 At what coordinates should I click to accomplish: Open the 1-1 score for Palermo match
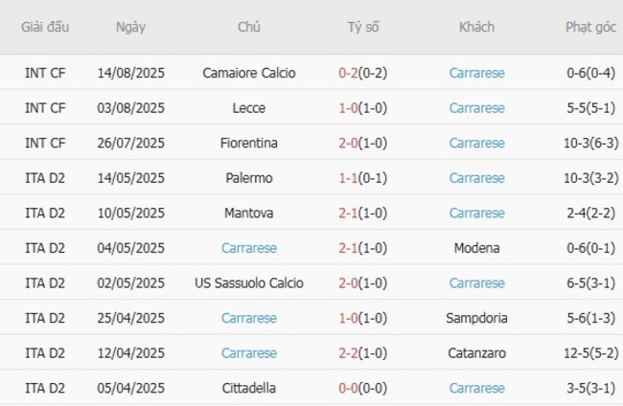tap(352, 178)
